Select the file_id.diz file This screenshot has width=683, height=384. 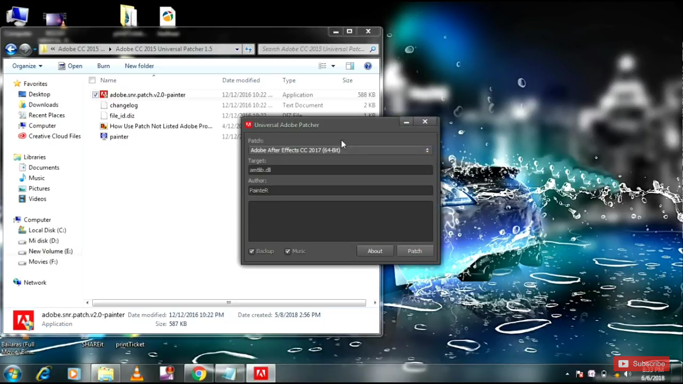(x=122, y=116)
